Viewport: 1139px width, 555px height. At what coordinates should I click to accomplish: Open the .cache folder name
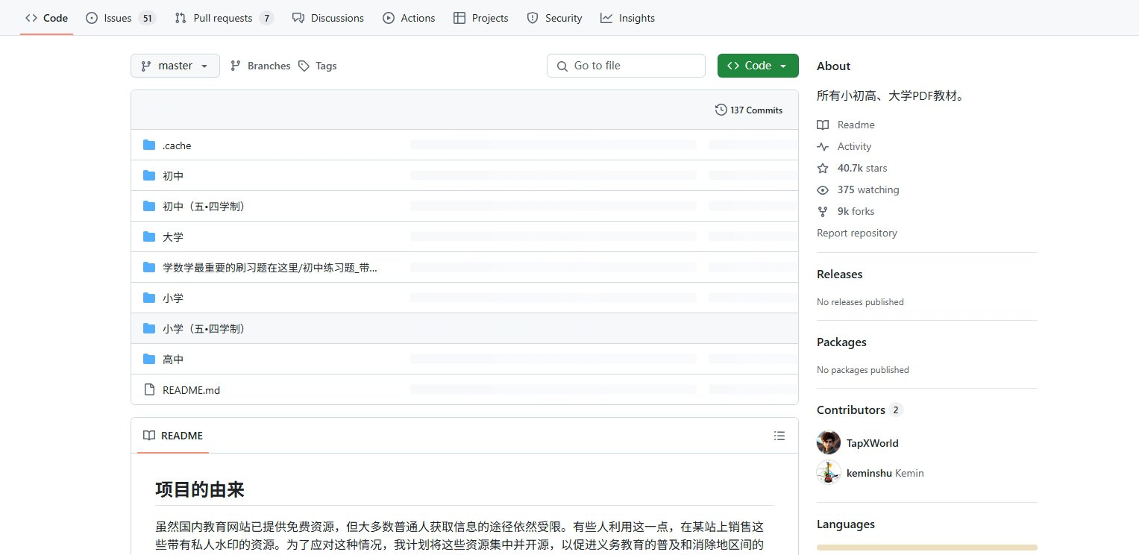tap(177, 145)
